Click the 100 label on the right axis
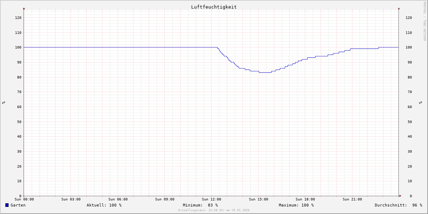 click(409, 47)
